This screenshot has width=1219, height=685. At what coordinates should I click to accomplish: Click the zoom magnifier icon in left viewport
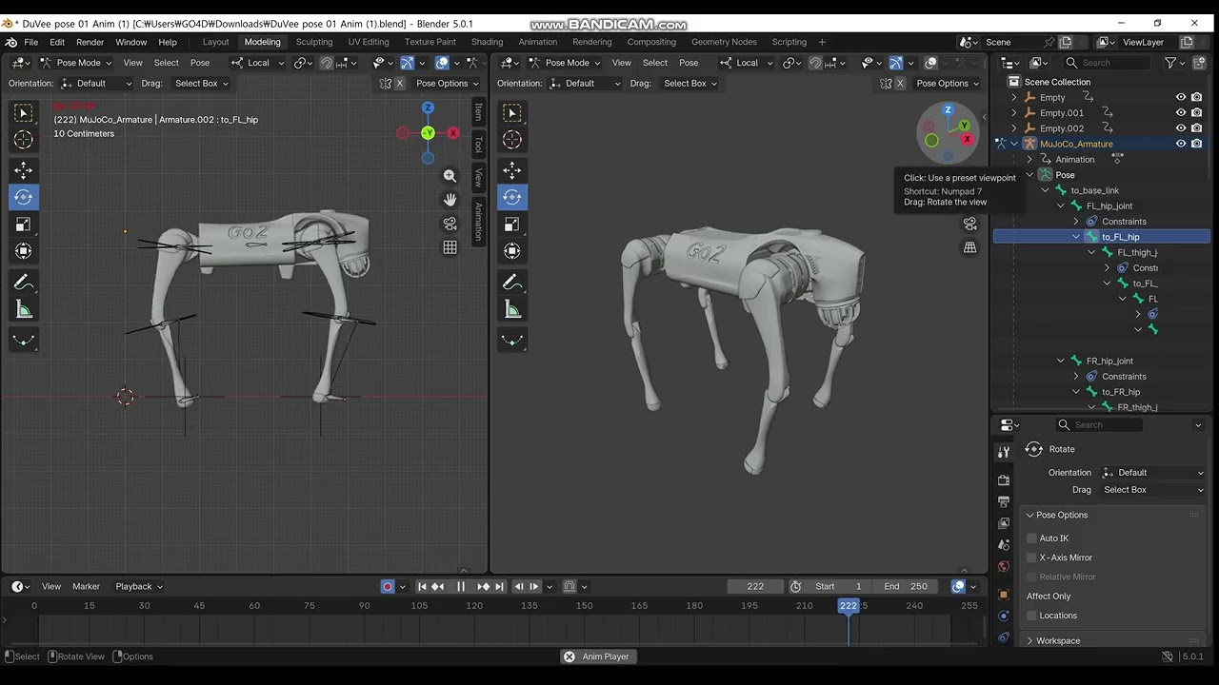tap(450, 176)
